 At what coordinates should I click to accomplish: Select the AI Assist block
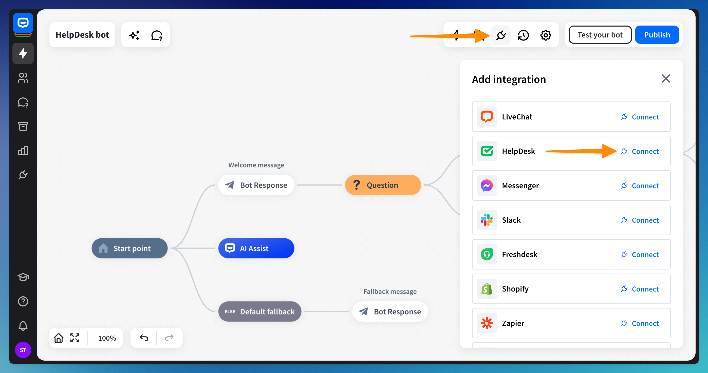[x=256, y=248]
